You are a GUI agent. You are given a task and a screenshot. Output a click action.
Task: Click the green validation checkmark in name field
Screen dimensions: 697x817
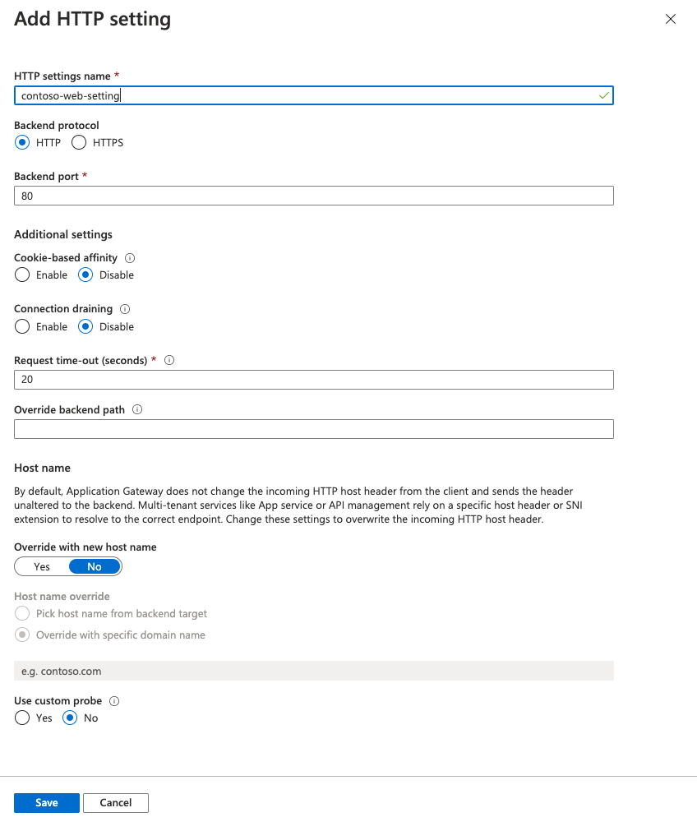[603, 95]
